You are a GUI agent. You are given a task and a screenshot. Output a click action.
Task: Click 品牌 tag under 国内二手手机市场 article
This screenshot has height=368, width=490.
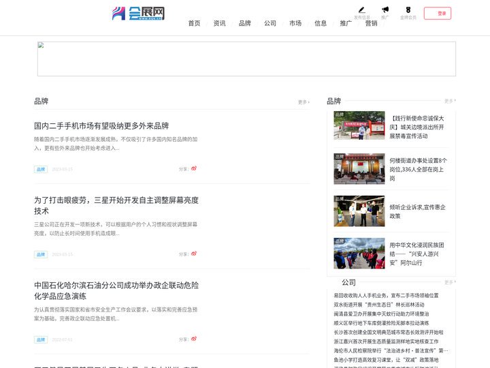coord(41,169)
